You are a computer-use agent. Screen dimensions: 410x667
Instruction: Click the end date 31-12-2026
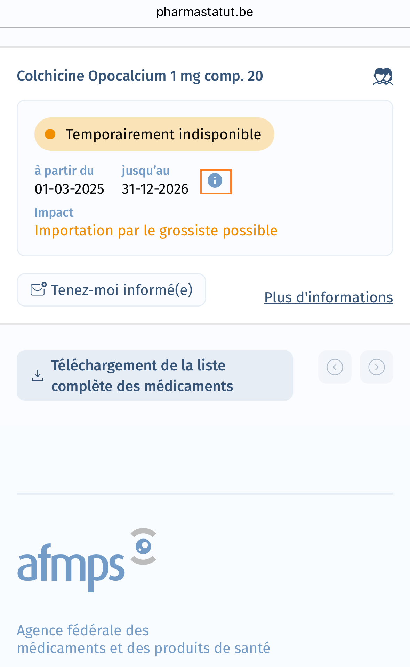tap(155, 189)
